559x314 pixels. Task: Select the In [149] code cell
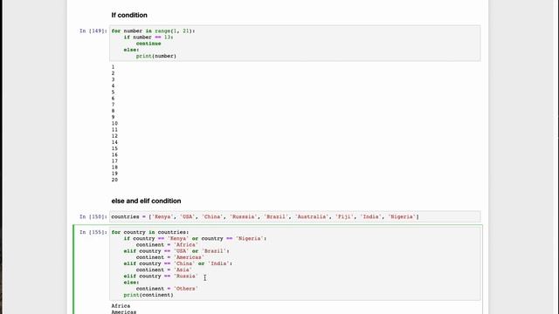[x=295, y=44]
